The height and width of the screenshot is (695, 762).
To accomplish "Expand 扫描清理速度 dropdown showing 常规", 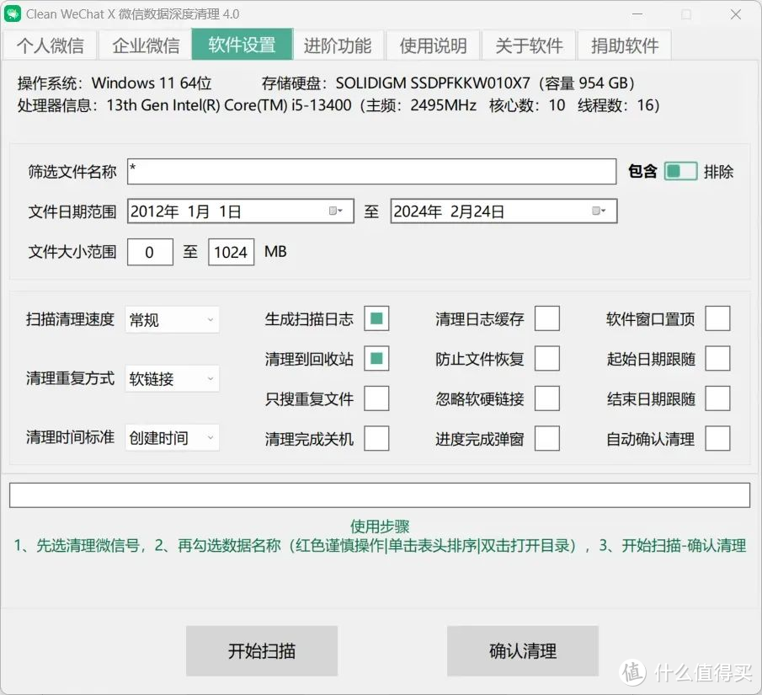I will click(172, 319).
